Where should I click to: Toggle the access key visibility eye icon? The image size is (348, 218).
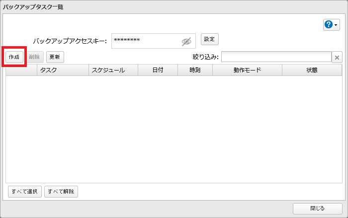(x=186, y=41)
